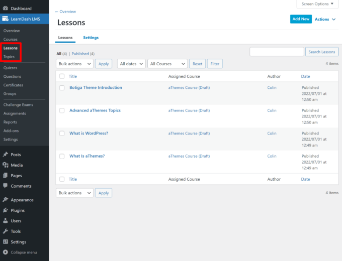342x261 pixels.
Task: Click Date sort link in table footer
Action: pos(305,179)
